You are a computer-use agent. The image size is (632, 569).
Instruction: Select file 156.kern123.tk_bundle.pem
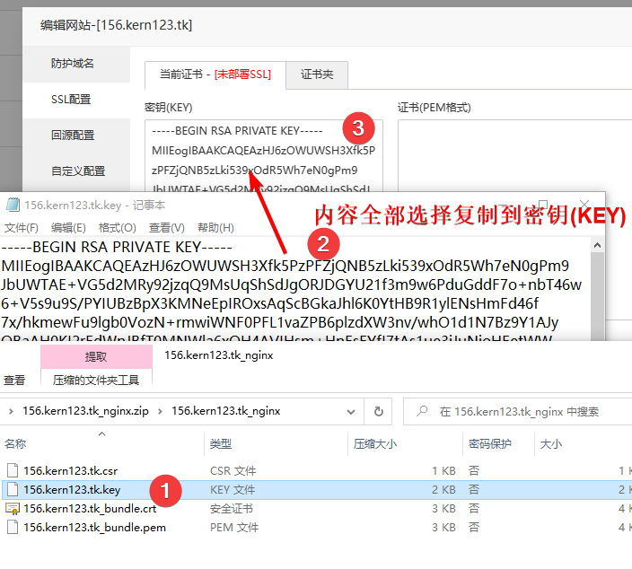point(94,528)
